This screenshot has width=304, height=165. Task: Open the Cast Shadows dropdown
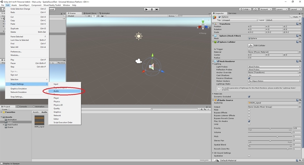274,75
